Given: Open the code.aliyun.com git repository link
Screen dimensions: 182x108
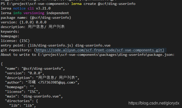Looking at the screenshot, I should 100,50.
